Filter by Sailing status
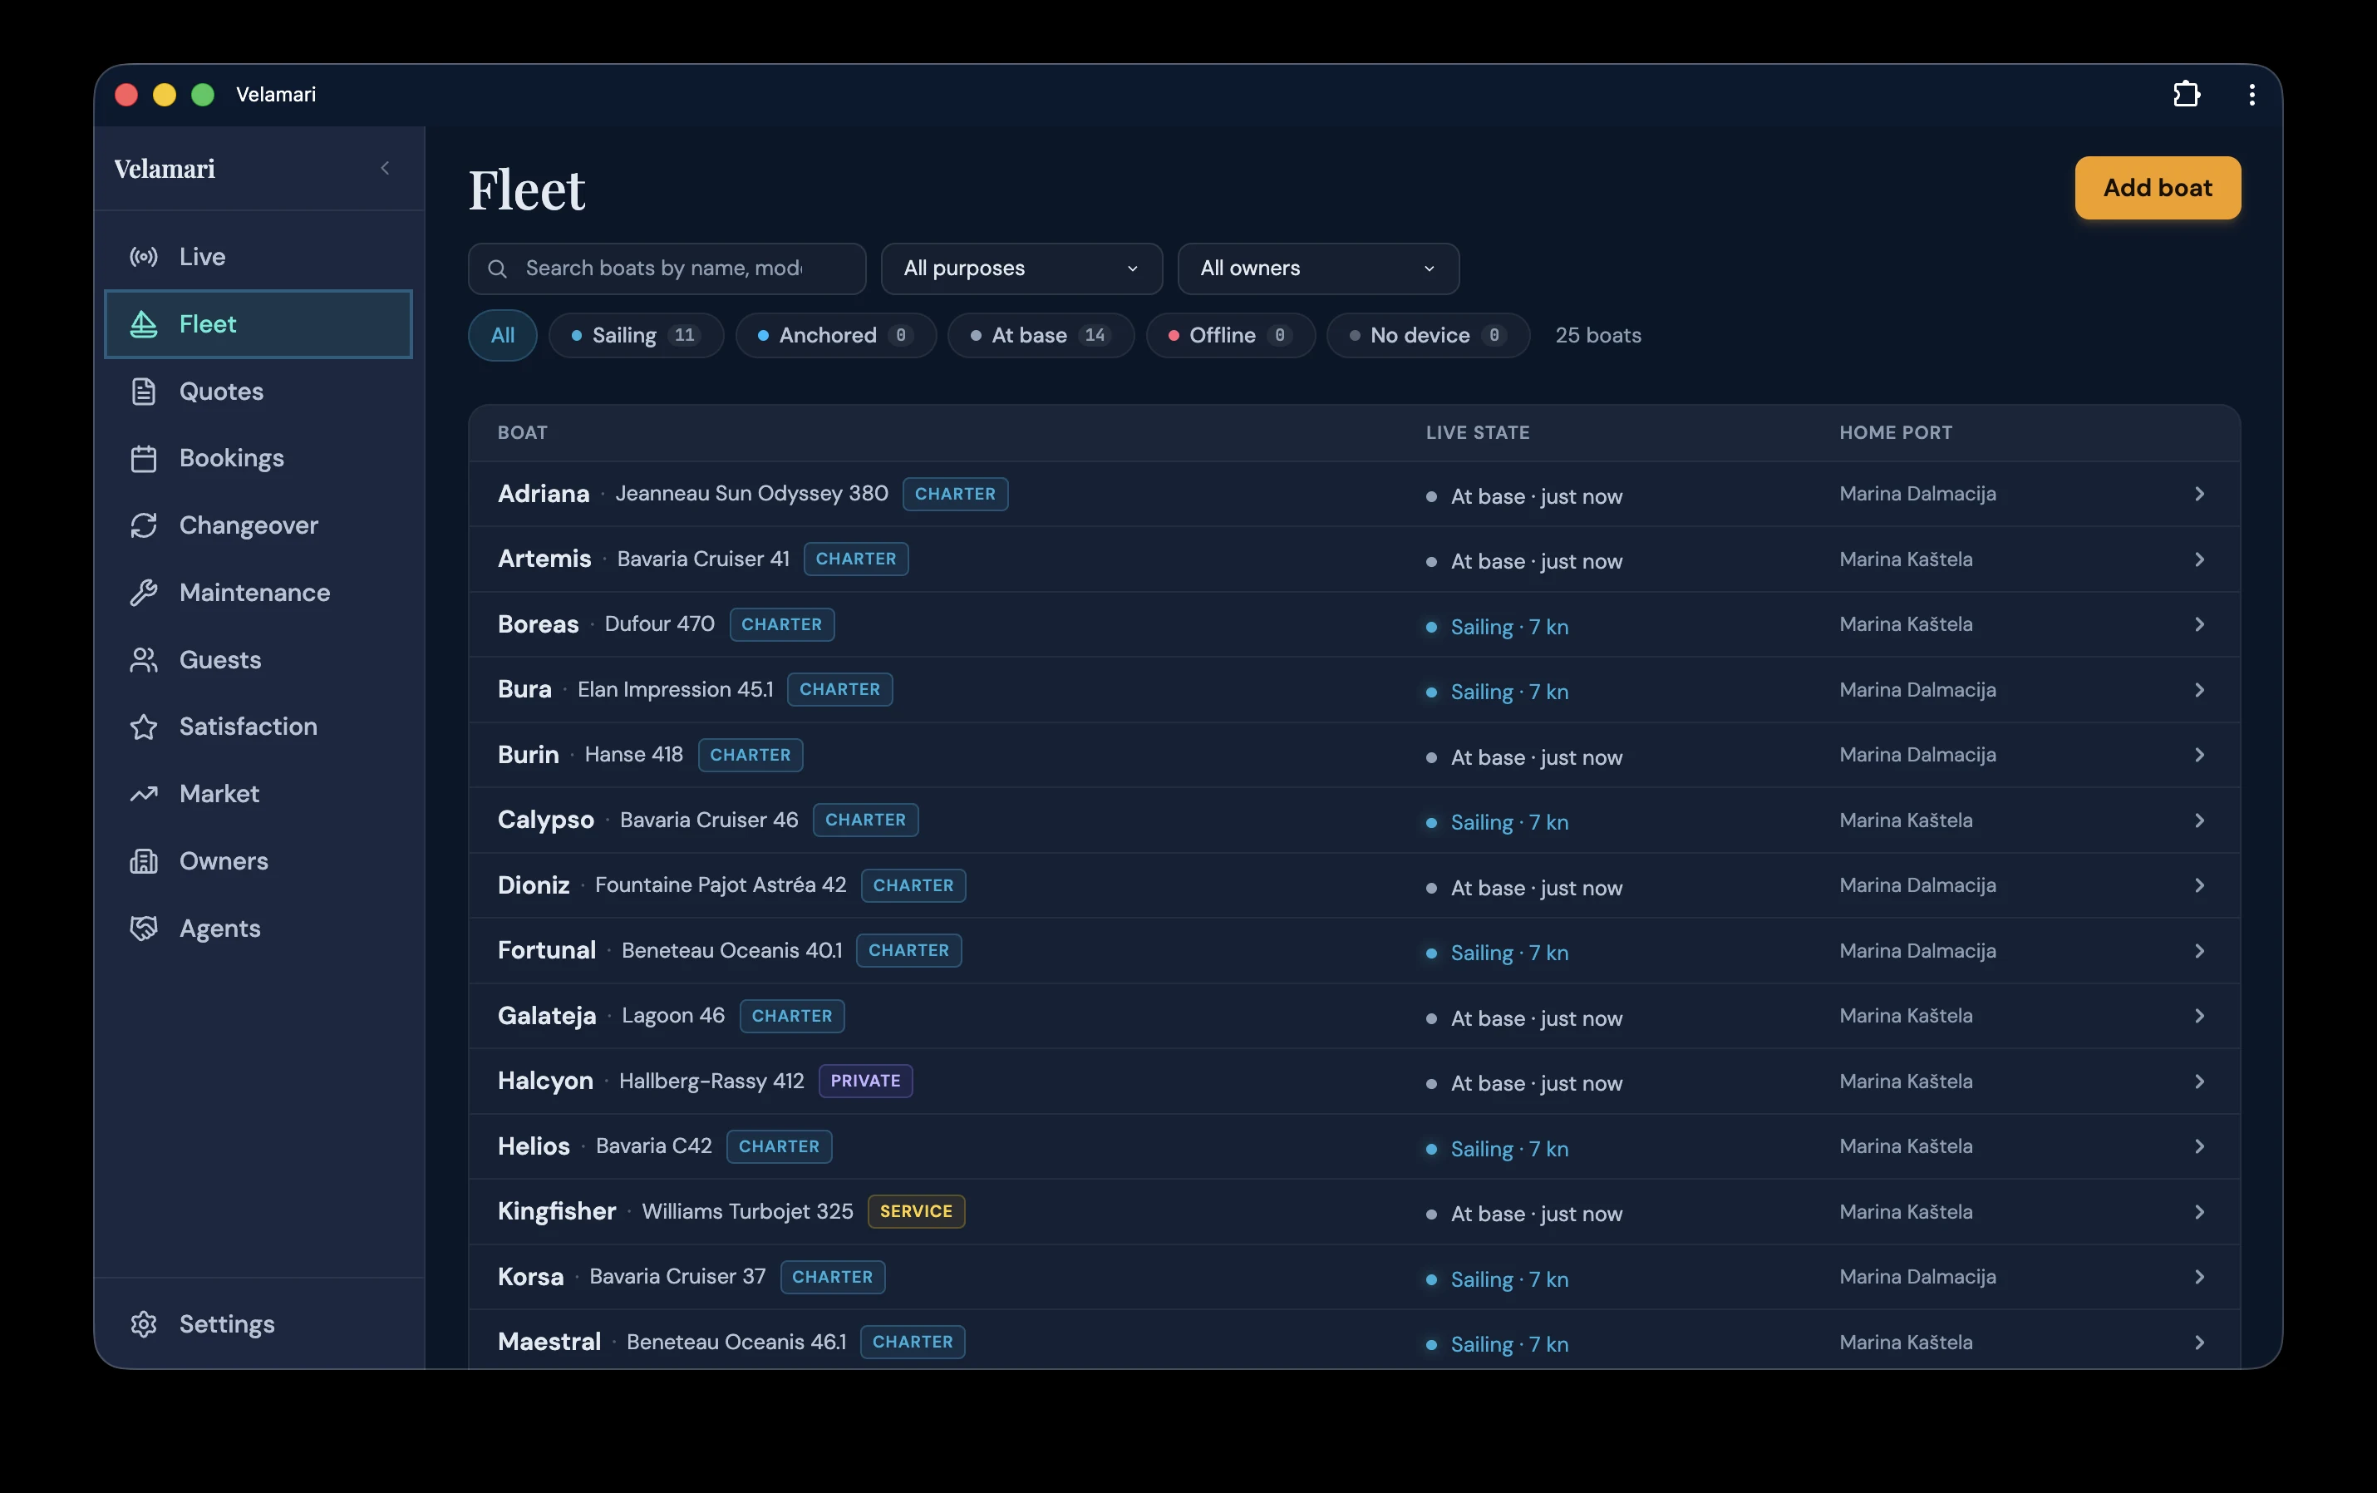Screen dimensions: 2377x1493 (636, 336)
